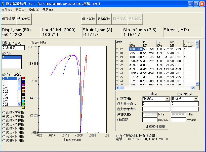
Task: Click the 2-24 row header in table
Action: pos(122,73)
